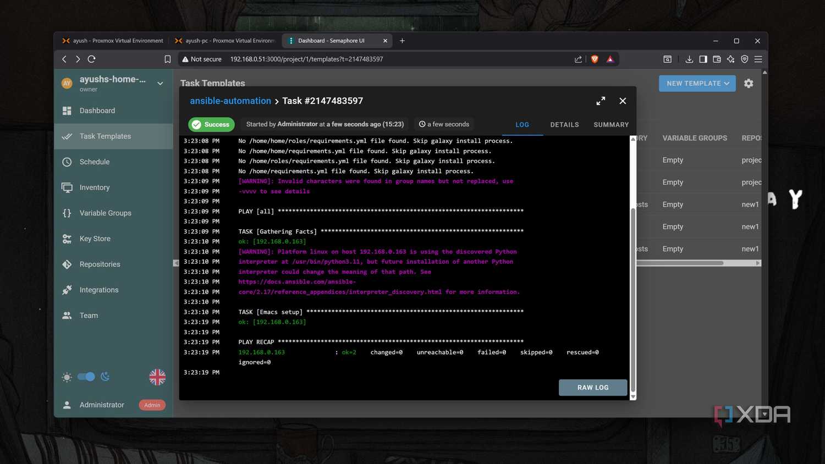Image resolution: width=825 pixels, height=464 pixels.
Task: Change language via UK flag icon
Action: pos(157,377)
